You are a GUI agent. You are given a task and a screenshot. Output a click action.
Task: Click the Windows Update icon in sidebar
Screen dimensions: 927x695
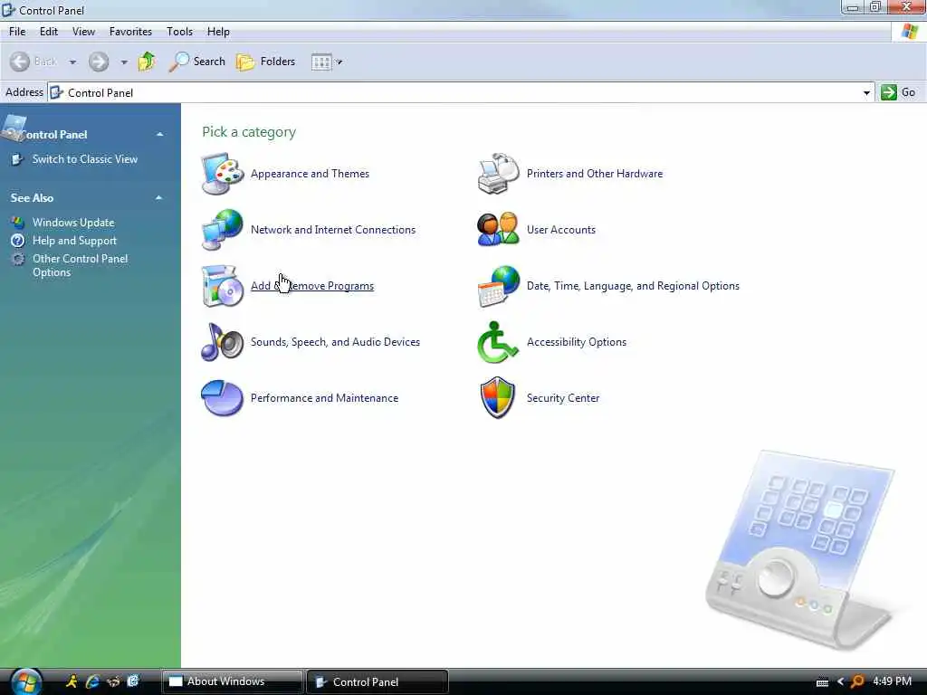coord(18,223)
